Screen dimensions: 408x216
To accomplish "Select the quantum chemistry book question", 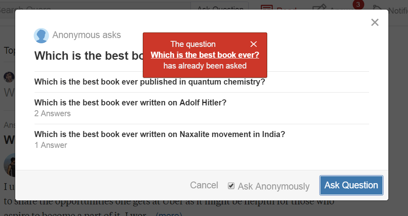I will pos(150,82).
